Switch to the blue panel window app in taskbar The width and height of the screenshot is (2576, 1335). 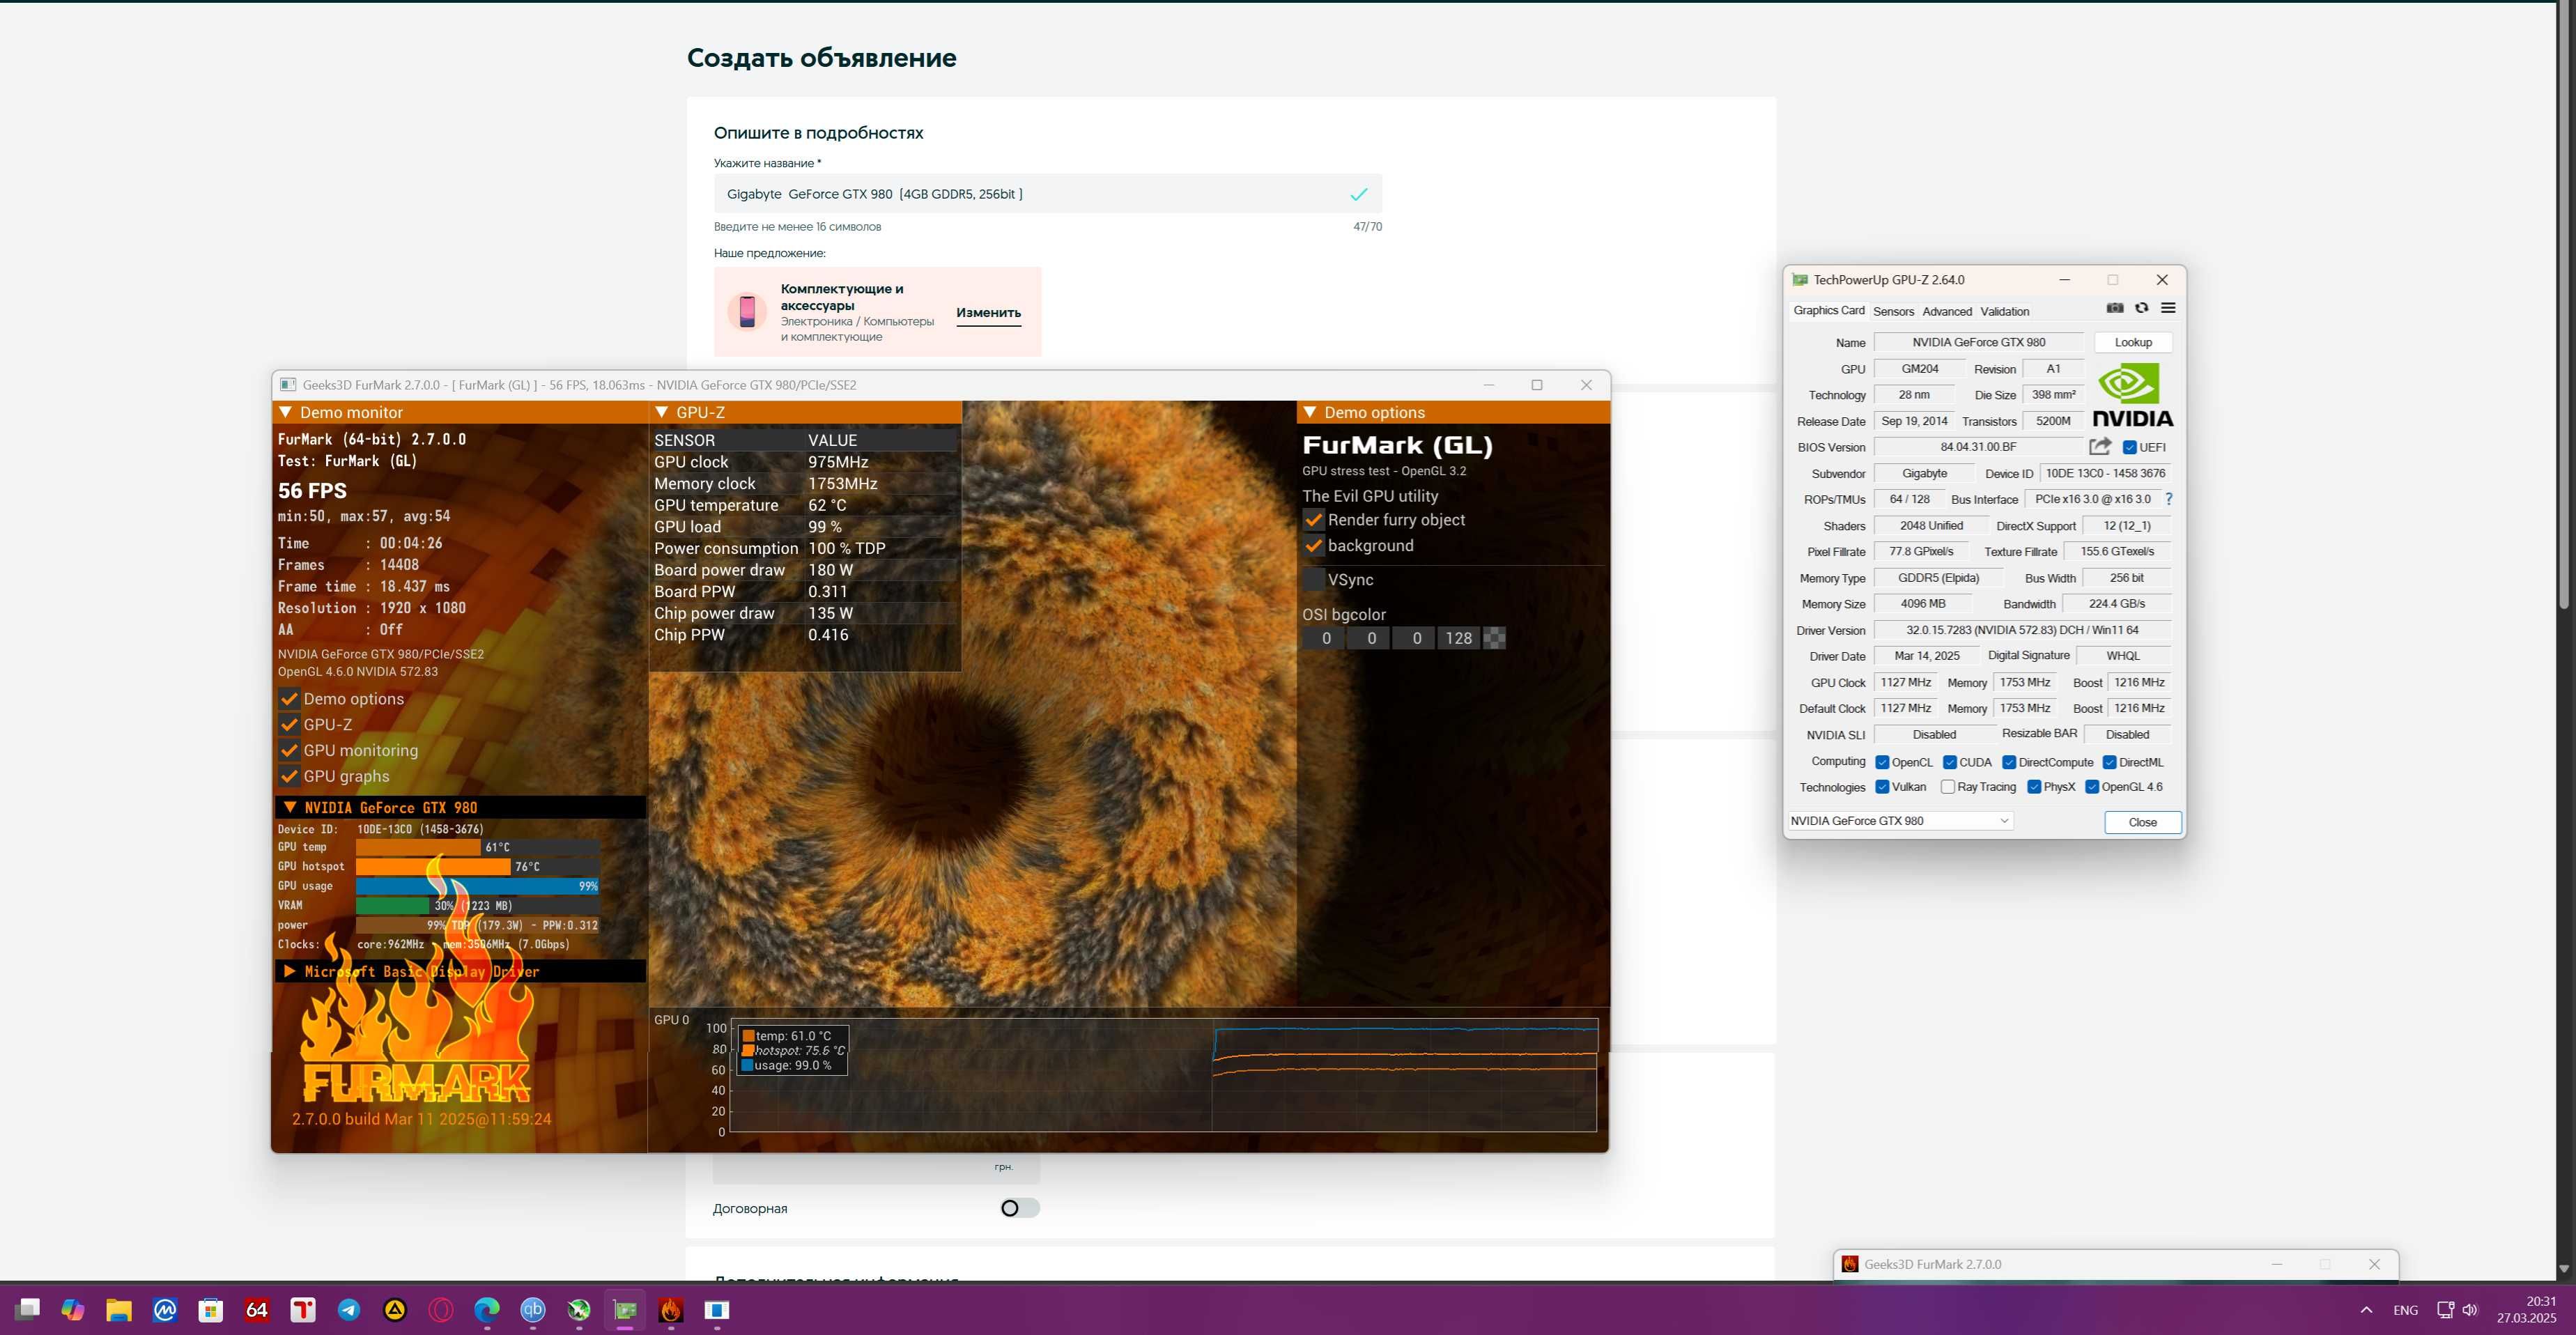tap(717, 1309)
